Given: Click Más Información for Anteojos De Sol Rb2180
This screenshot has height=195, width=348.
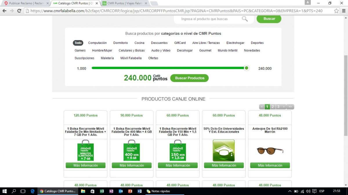Looking at the screenshot, I should click(270, 165).
